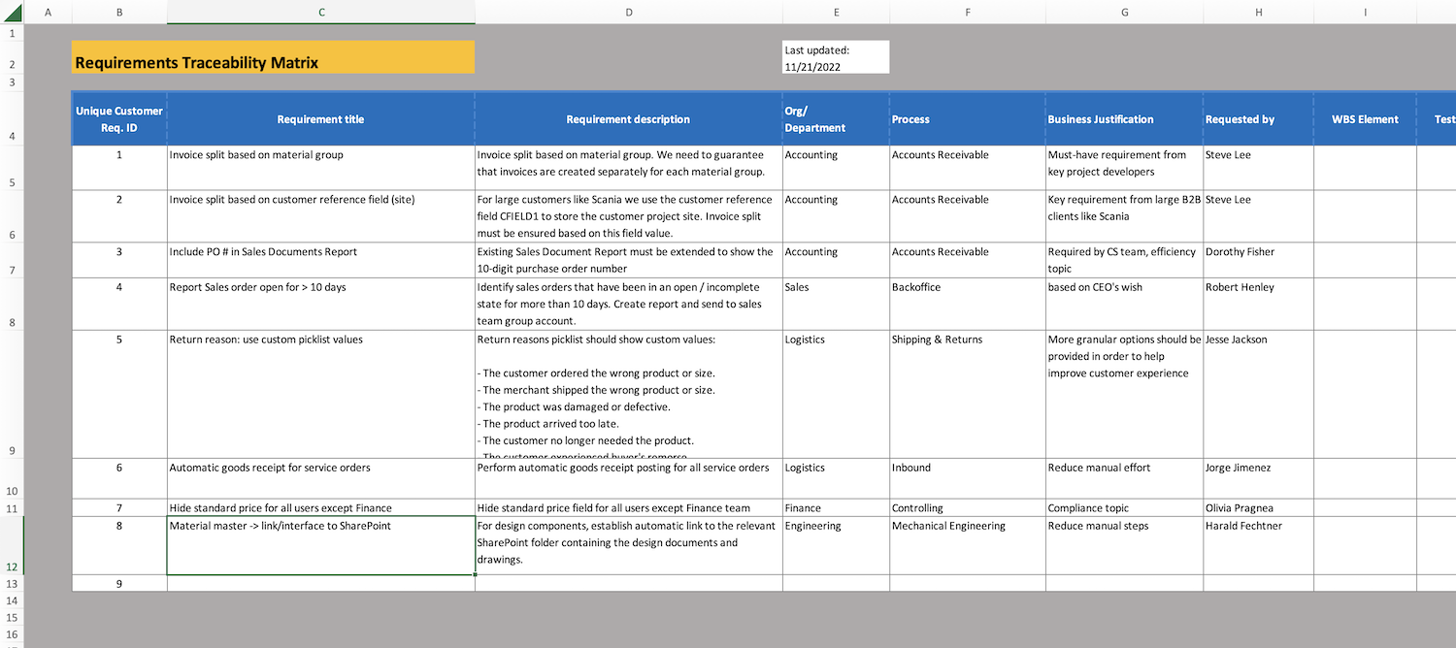Click the Jesse Jackson cell

[1258, 394]
